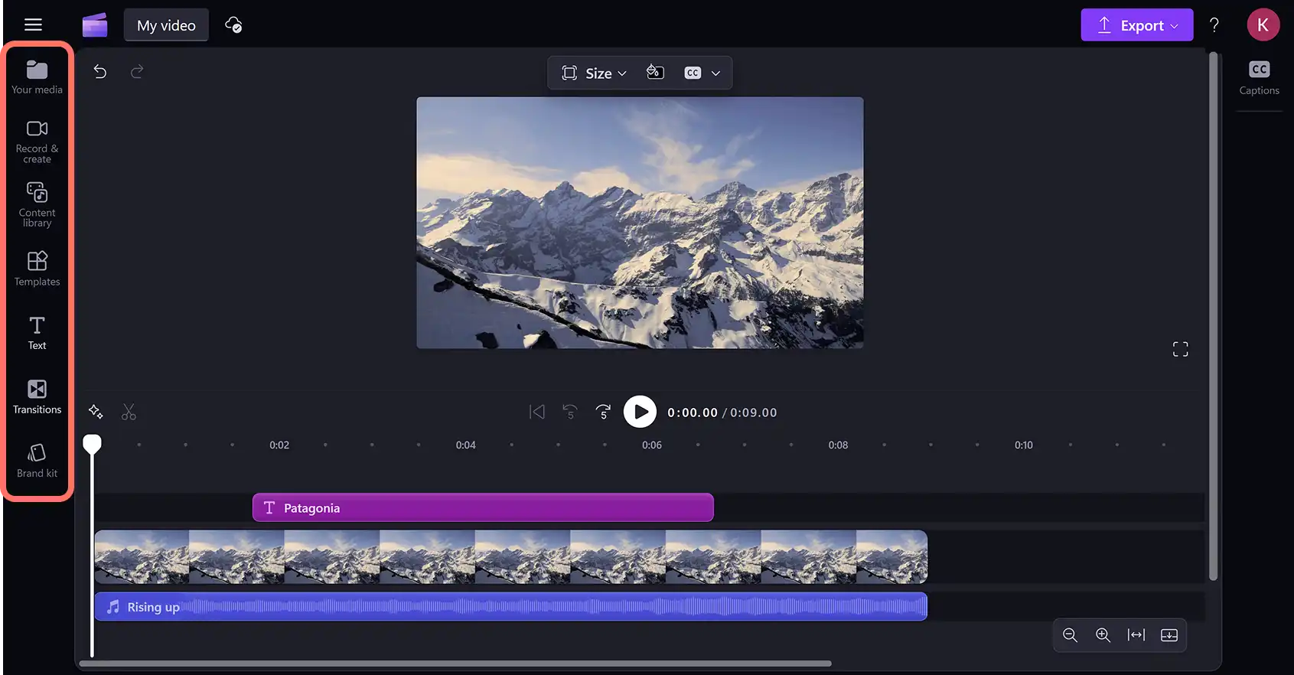Toggle the CC captions button in toolbar

point(693,73)
